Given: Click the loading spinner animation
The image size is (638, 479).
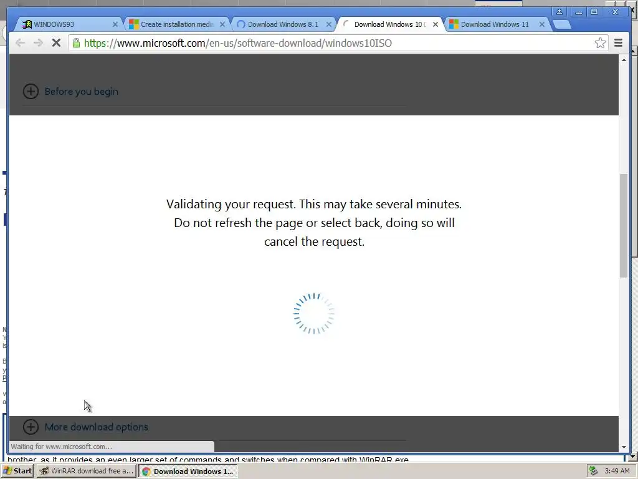Looking at the screenshot, I should pyautogui.click(x=314, y=314).
